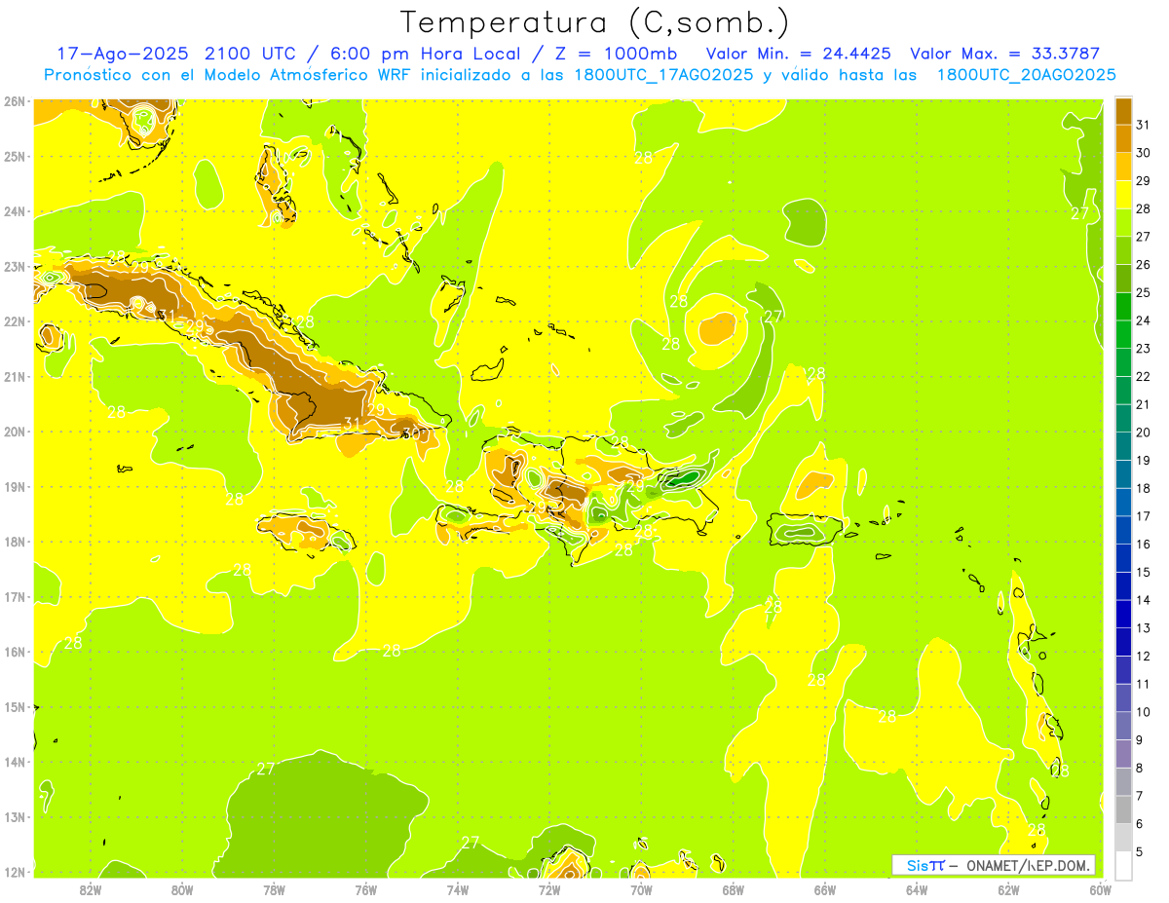The image size is (1169, 903).
Task: Click the 25N latitude axis label
Action: (x=14, y=156)
